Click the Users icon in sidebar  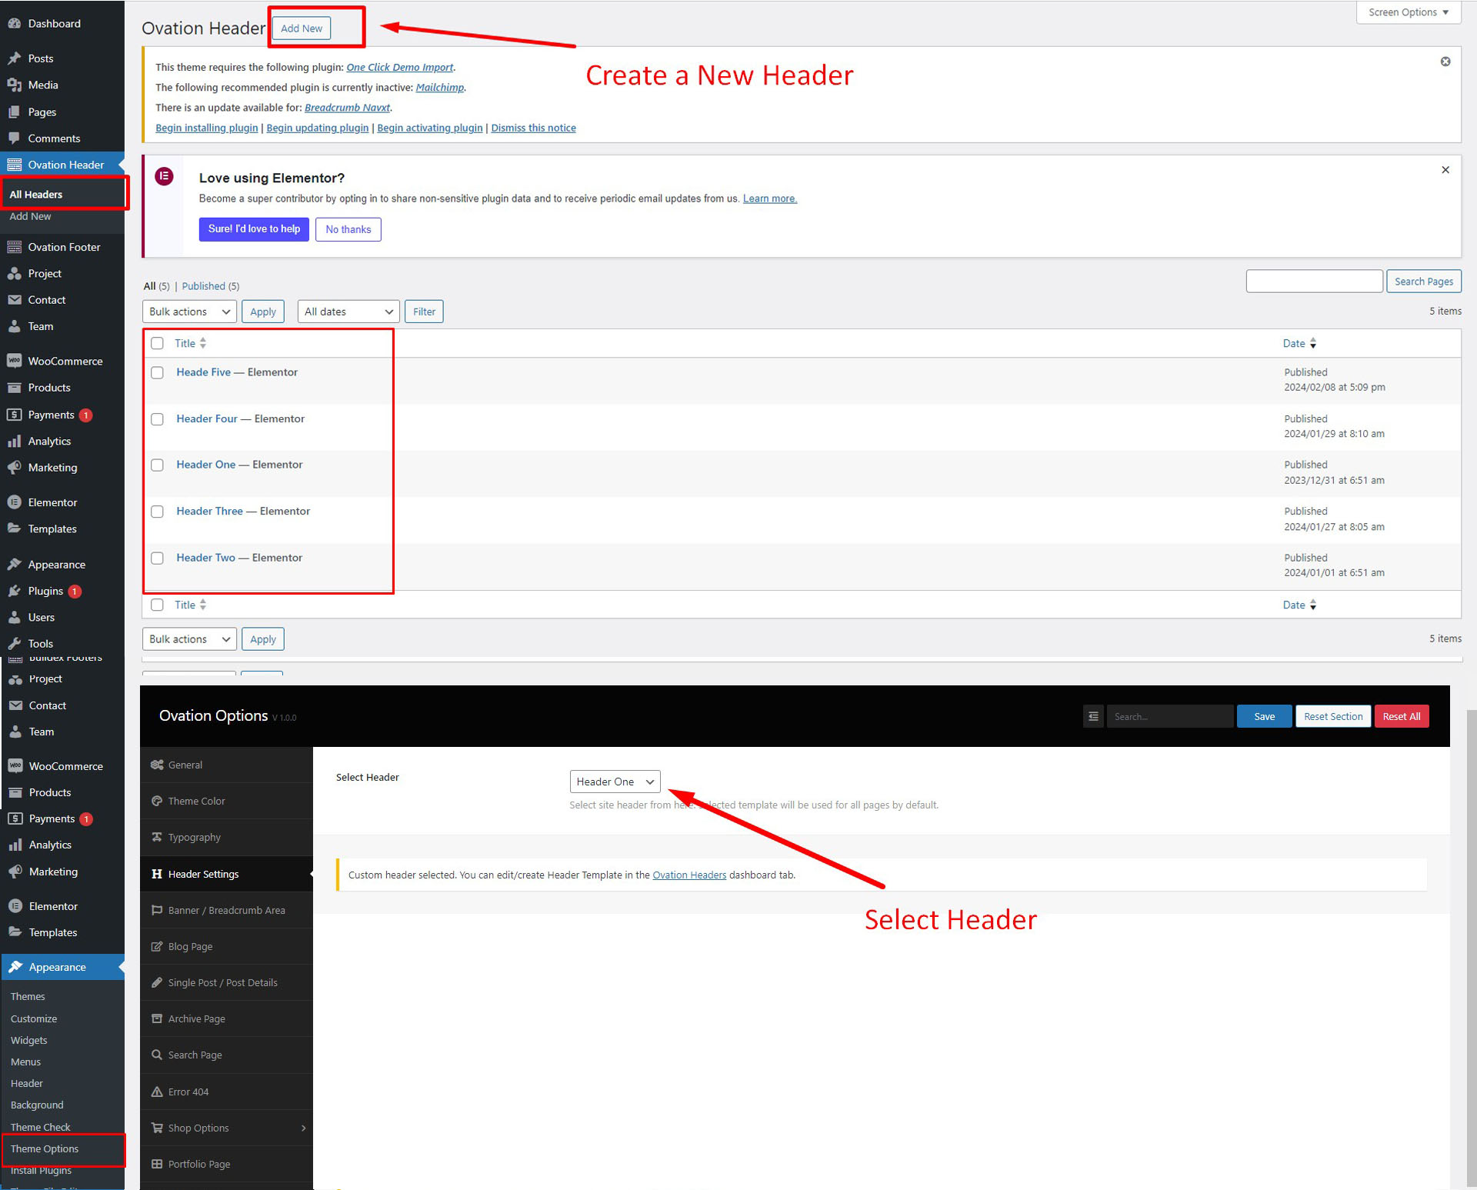[14, 617]
